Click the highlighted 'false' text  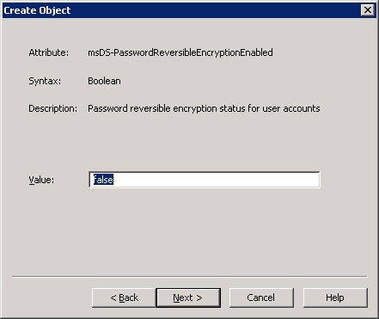pyautogui.click(x=103, y=180)
